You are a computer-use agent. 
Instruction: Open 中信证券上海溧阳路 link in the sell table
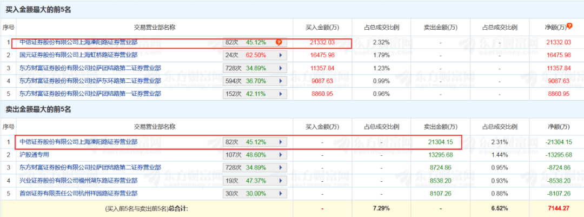[x=78, y=142]
